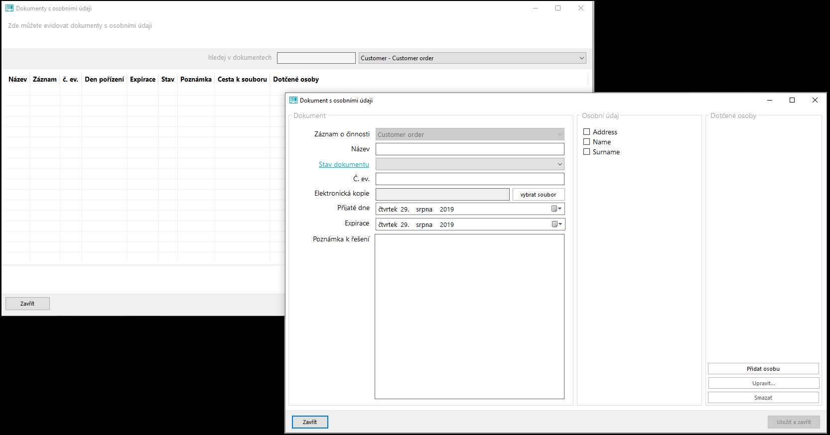Image resolution: width=830 pixels, height=435 pixels.
Task: Select the month srpna in Expirace field
Action: tap(424, 225)
